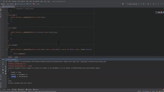Click the $this->connect(); line in editor
The width and height of the screenshot is (164, 92).
click(20, 54)
